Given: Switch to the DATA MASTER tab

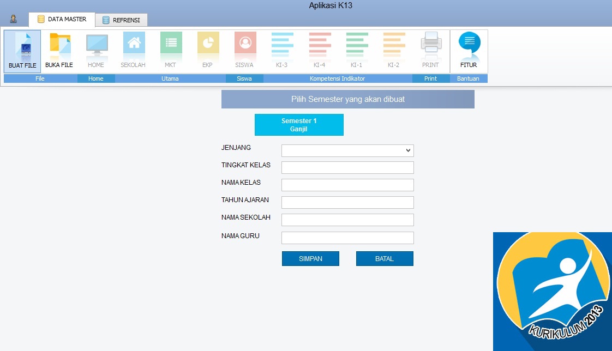Looking at the screenshot, I should coord(62,19).
